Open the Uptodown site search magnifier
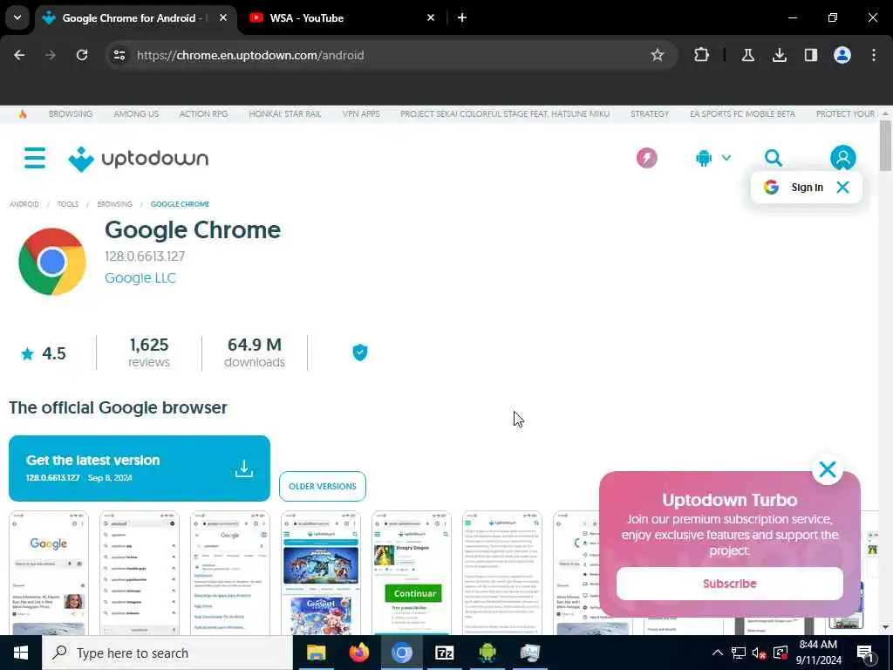This screenshot has height=670, width=893. 773,158
